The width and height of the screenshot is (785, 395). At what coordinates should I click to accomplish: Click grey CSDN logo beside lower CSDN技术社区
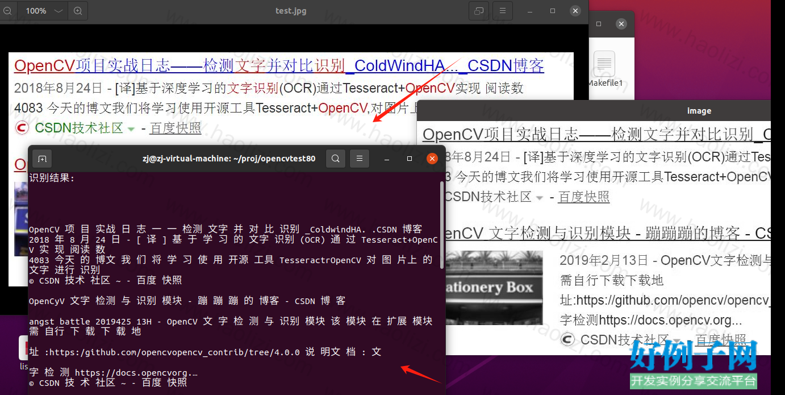tap(567, 340)
